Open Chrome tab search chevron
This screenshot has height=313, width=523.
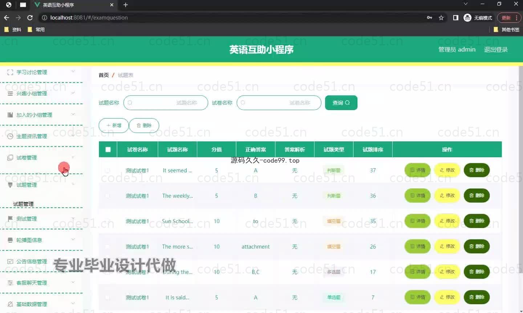tap(466, 4)
